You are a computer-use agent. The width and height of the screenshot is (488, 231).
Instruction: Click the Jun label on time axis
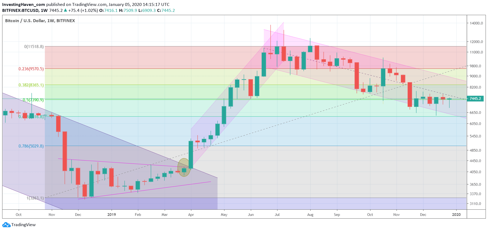click(x=251, y=215)
